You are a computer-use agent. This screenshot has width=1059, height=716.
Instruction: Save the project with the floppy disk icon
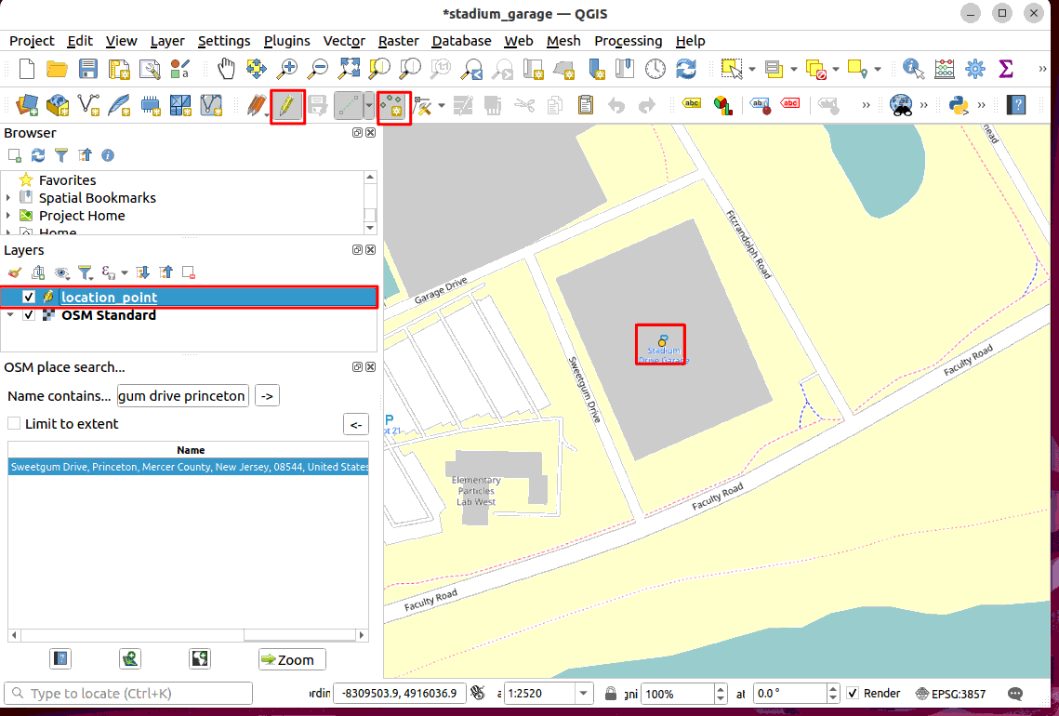(88, 69)
